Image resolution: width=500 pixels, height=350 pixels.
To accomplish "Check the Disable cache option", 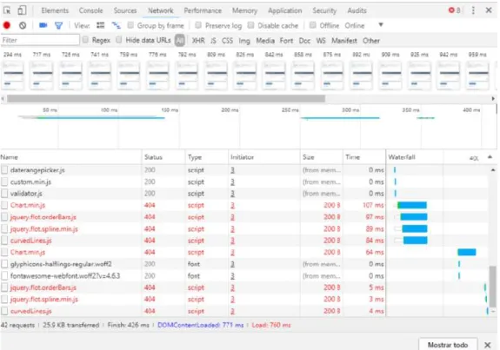I will click(250, 25).
